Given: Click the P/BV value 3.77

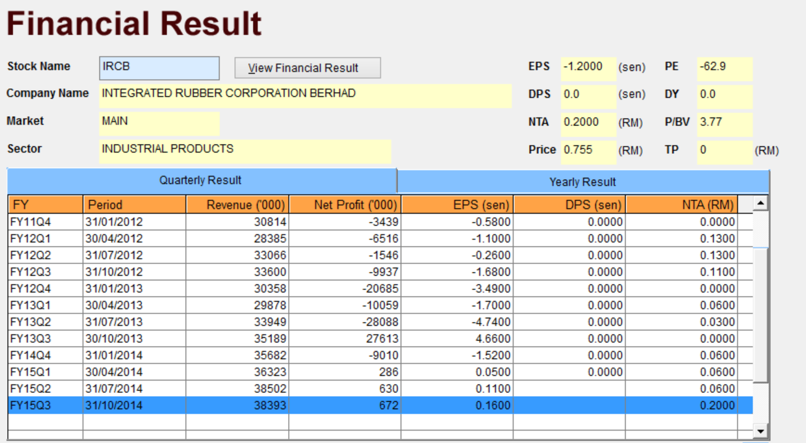Looking at the screenshot, I should pos(725,124).
